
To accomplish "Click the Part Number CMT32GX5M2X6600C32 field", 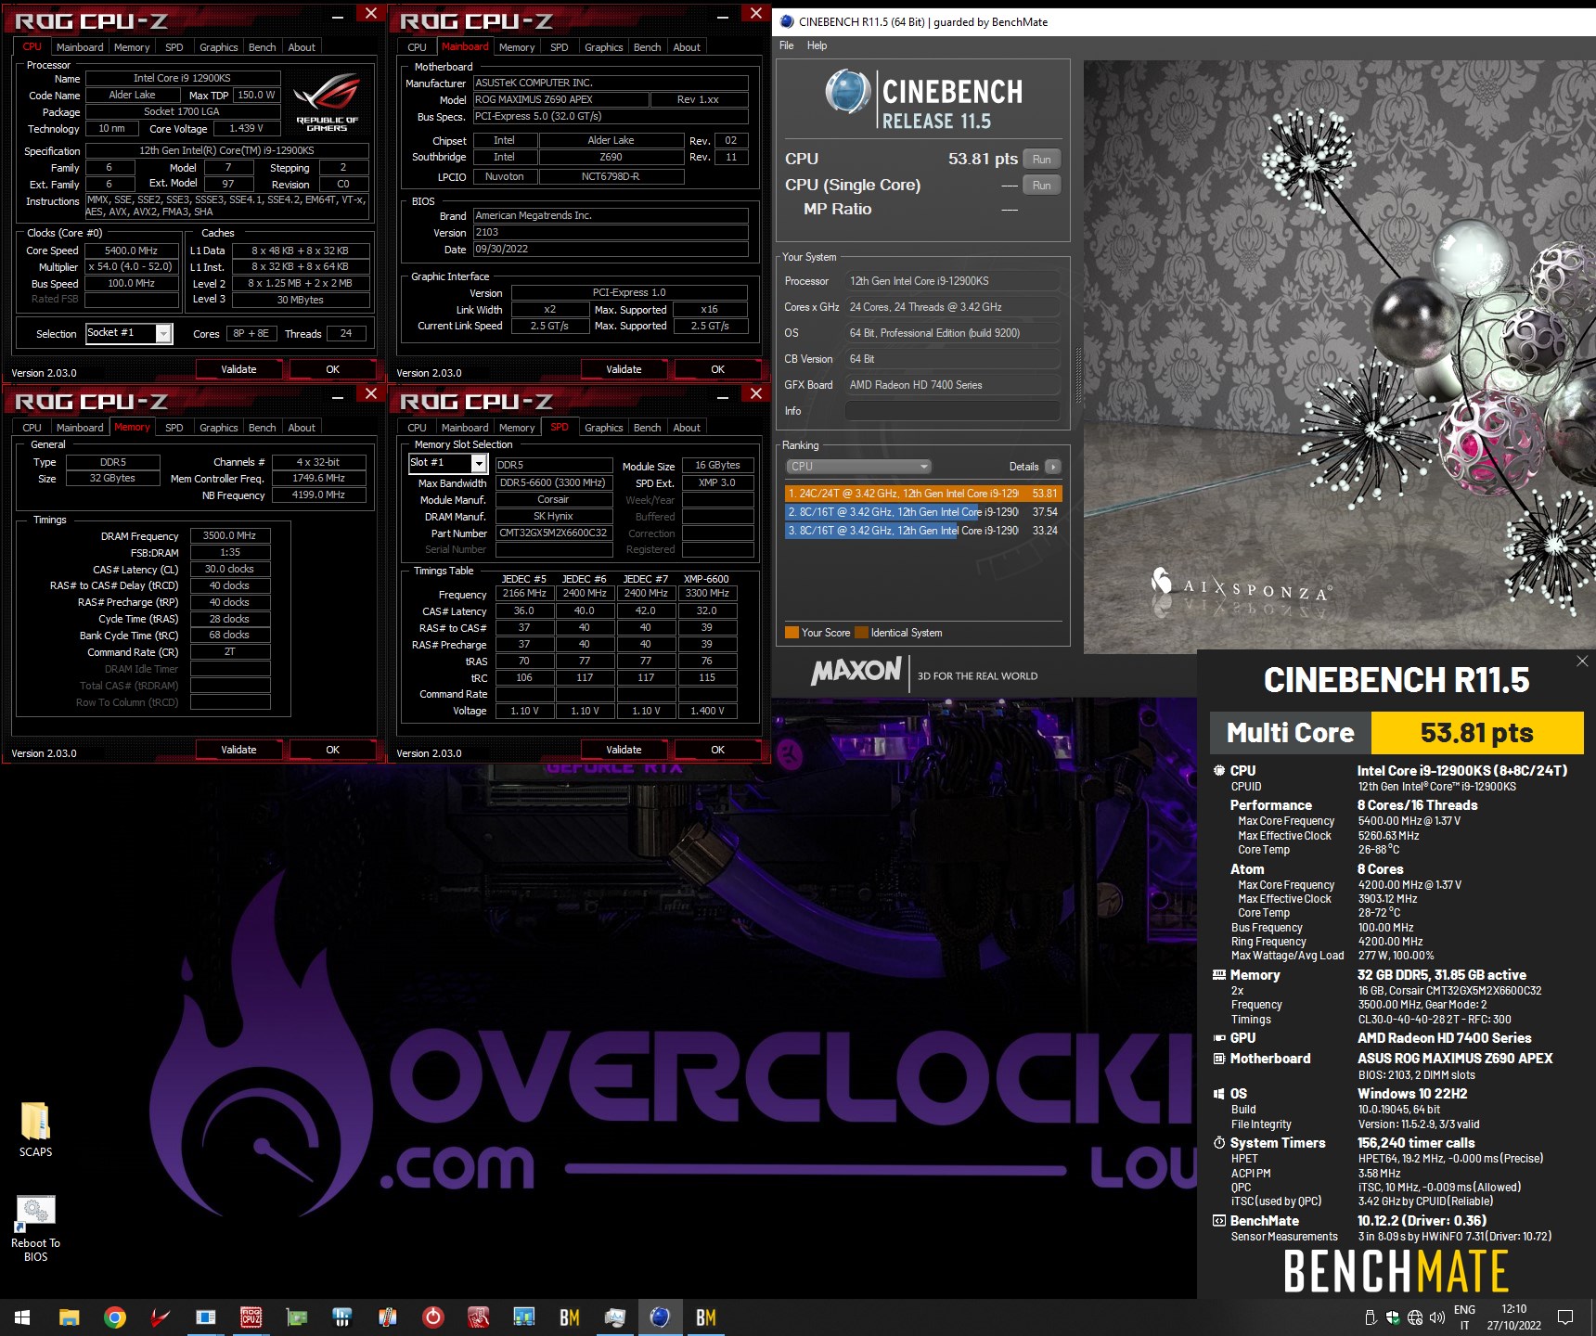I will point(553,533).
